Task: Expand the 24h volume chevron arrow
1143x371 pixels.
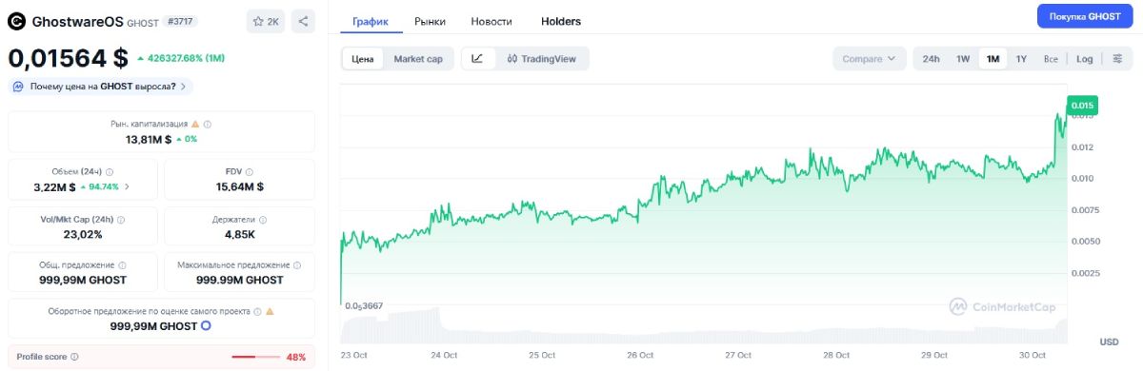Action: click(127, 187)
